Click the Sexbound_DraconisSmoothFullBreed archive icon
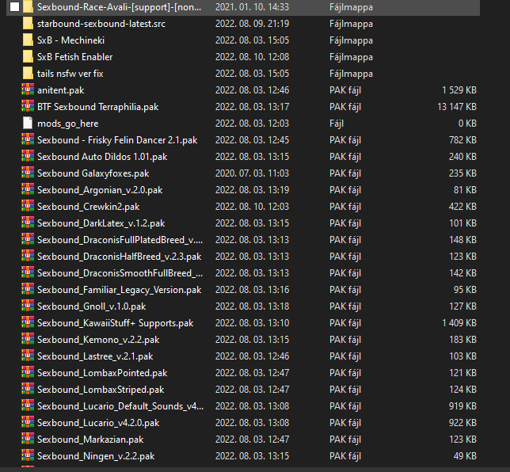 28,272
